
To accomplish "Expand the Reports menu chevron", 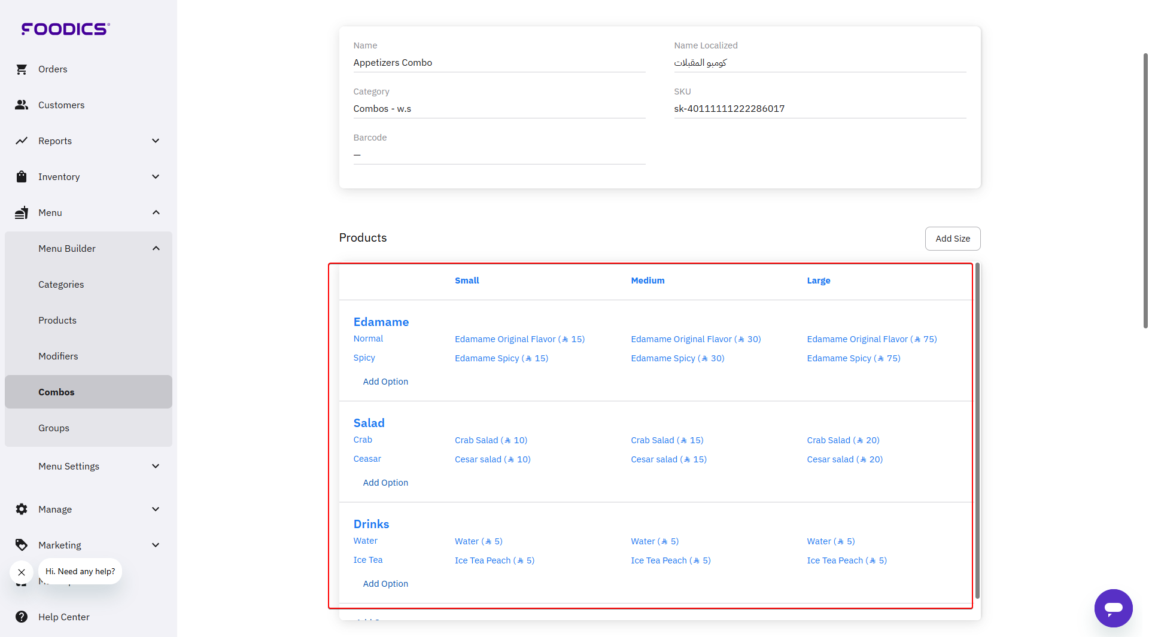I will point(156,141).
